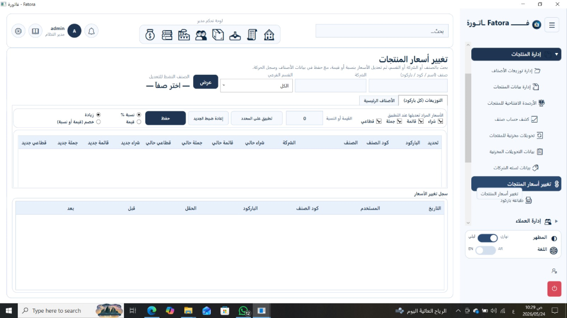Open طباعه باركود in the sidebar
This screenshot has height=318, width=567.
[516, 200]
